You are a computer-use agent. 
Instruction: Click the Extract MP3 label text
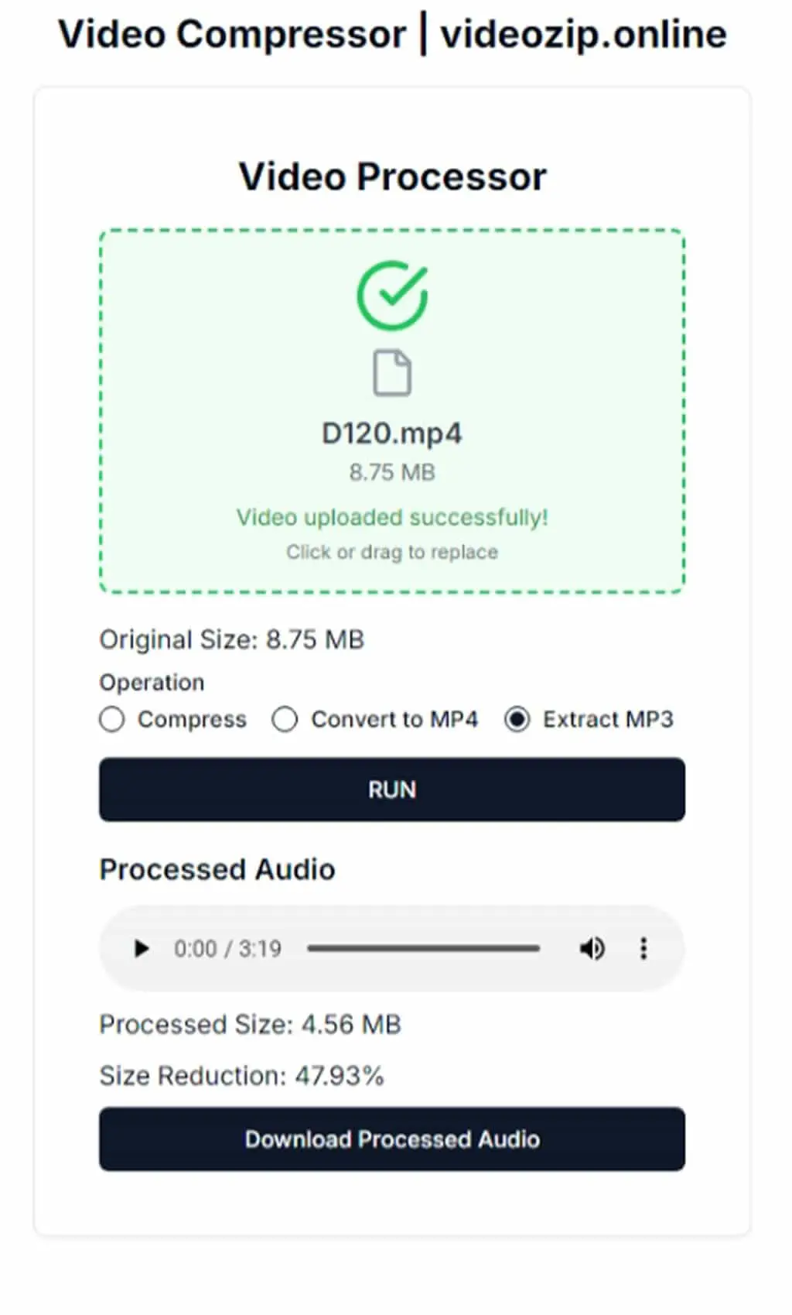point(608,719)
